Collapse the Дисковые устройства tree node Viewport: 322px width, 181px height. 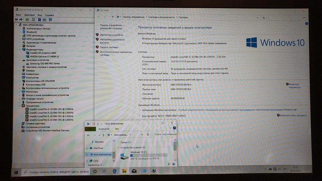20,60
